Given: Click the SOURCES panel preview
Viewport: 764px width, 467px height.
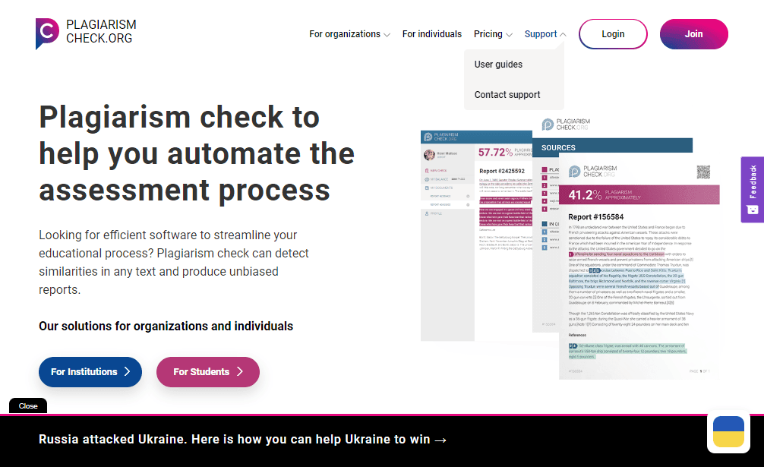Looking at the screenshot, I should [x=612, y=146].
